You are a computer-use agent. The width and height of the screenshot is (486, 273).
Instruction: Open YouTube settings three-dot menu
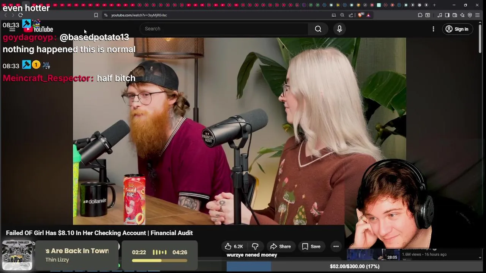433,29
